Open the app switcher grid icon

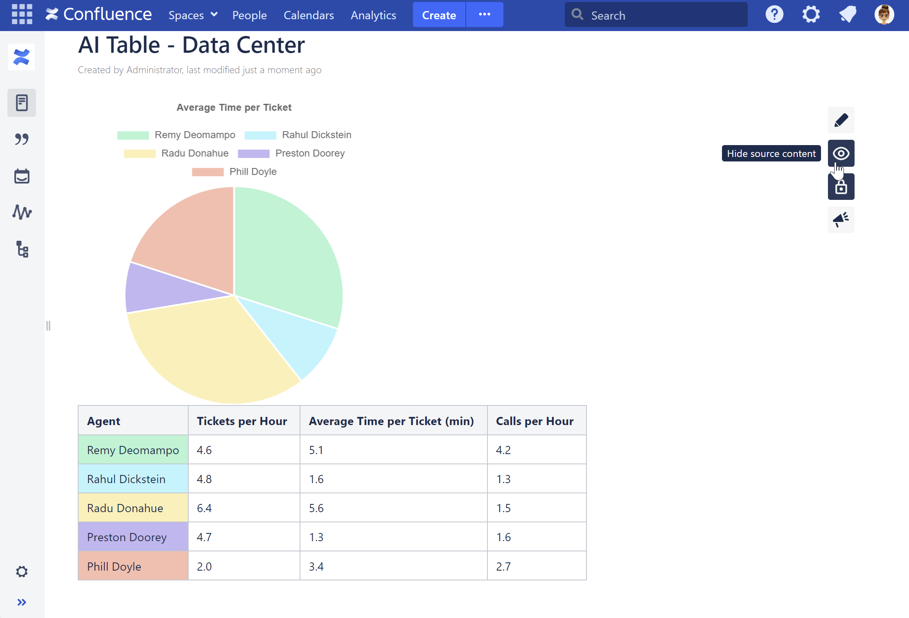tap(22, 14)
